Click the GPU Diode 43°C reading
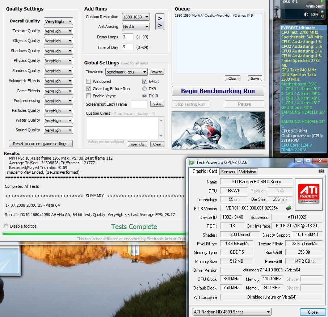 pyautogui.click(x=297, y=107)
